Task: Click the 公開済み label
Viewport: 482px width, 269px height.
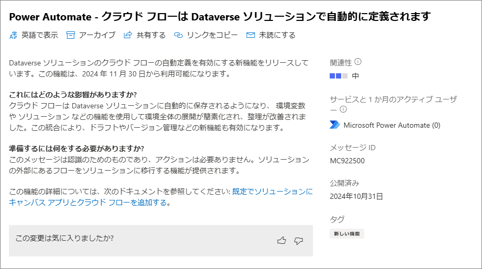Action: [x=344, y=183]
